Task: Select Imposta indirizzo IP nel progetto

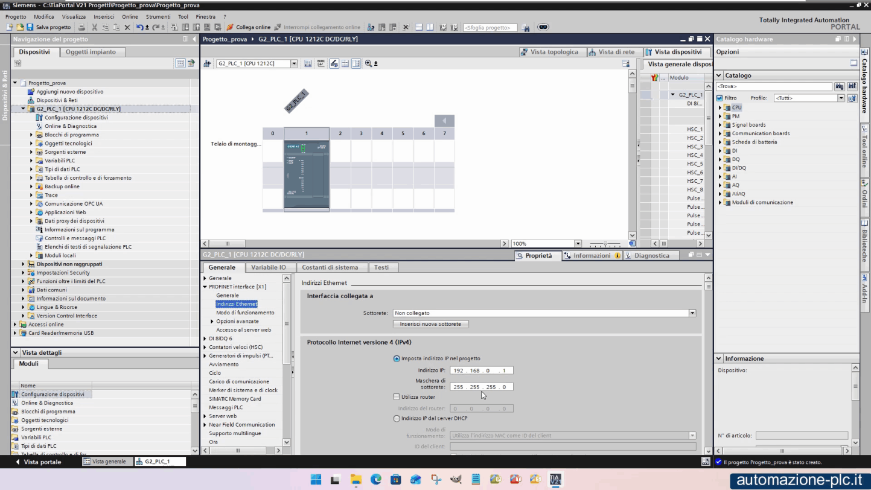Action: point(397,358)
